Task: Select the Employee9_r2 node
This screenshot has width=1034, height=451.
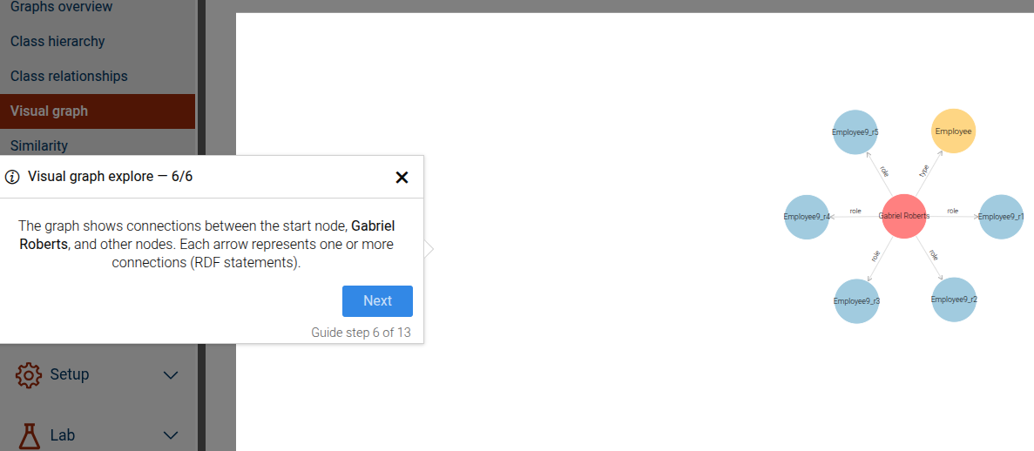Action: click(x=954, y=300)
